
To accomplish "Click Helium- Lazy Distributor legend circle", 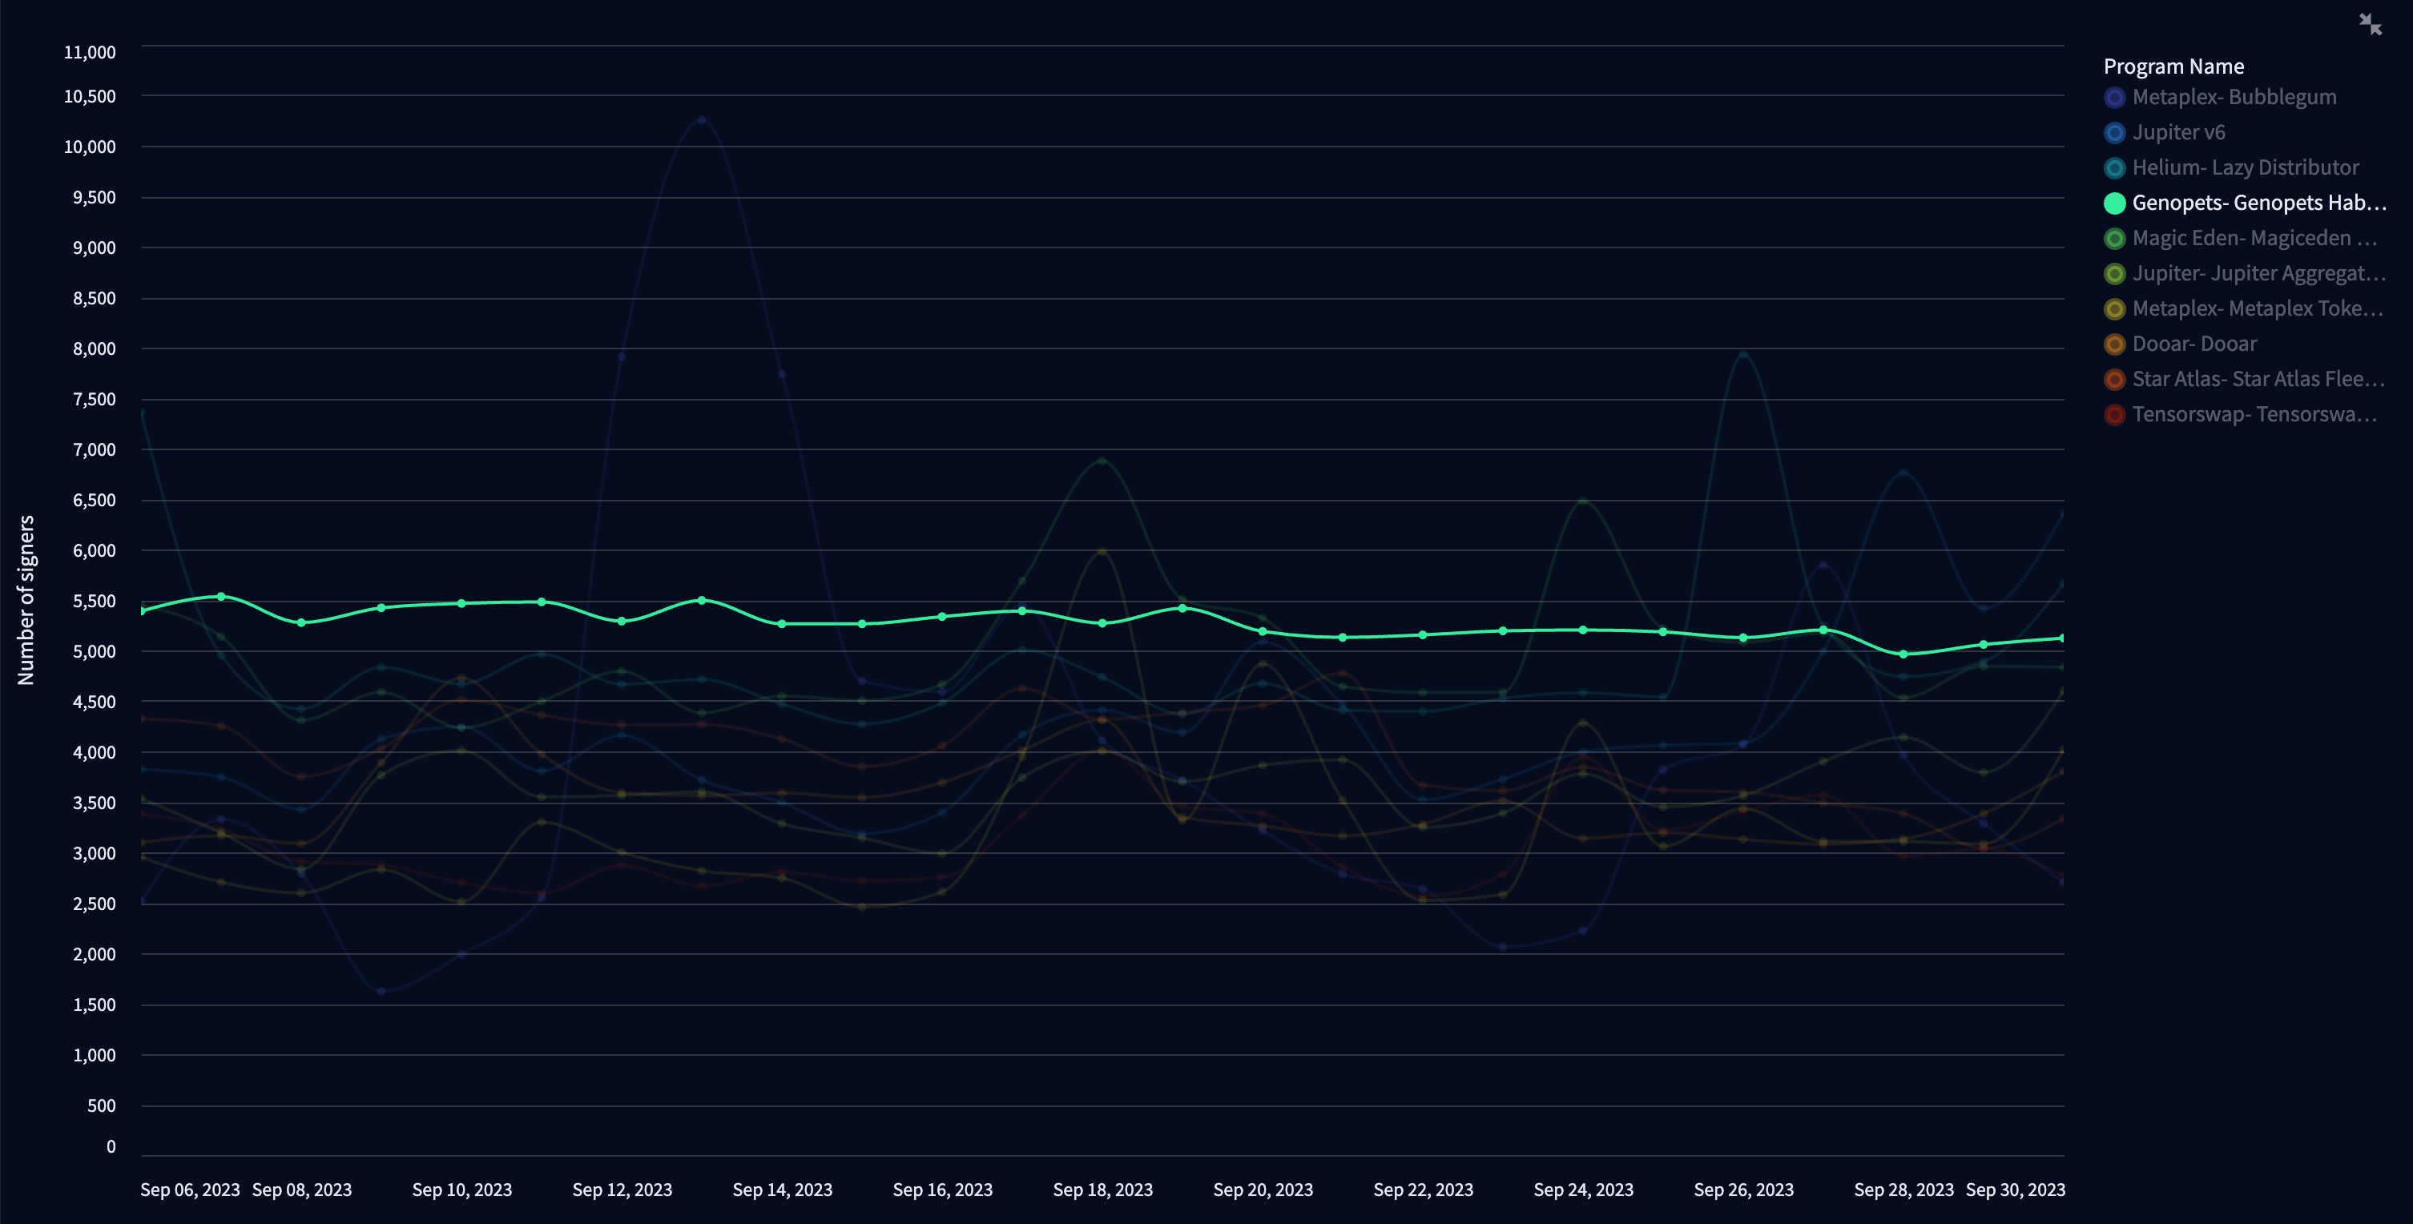I will pos(2114,168).
